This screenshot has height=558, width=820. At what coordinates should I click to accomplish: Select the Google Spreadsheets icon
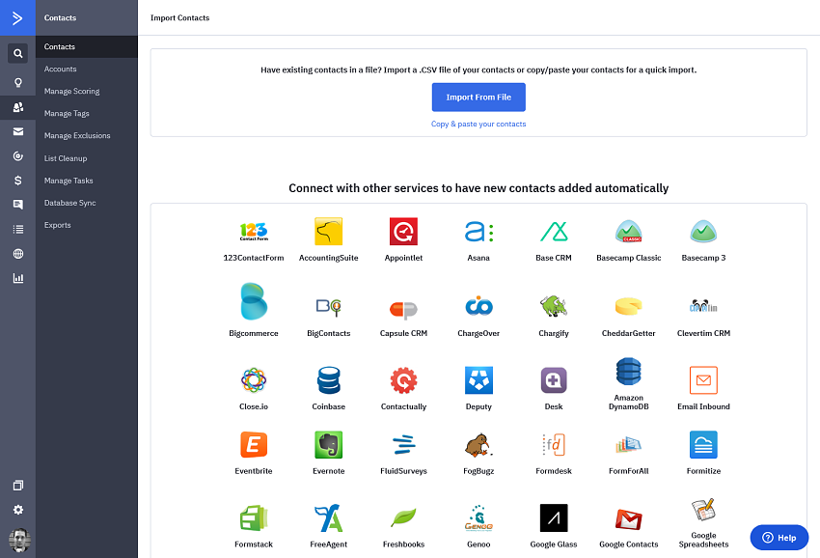[703, 510]
